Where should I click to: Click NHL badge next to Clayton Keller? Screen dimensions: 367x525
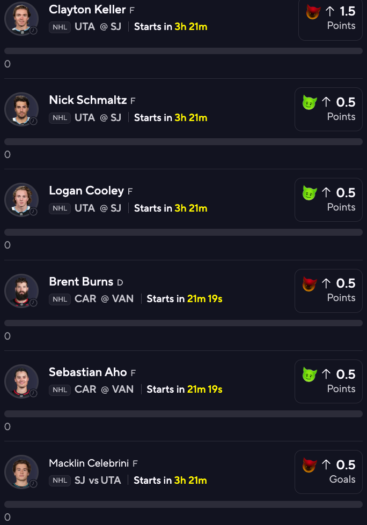pos(60,27)
